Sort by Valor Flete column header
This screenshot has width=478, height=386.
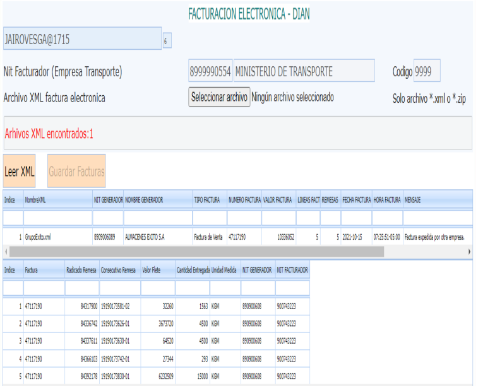coord(158,270)
